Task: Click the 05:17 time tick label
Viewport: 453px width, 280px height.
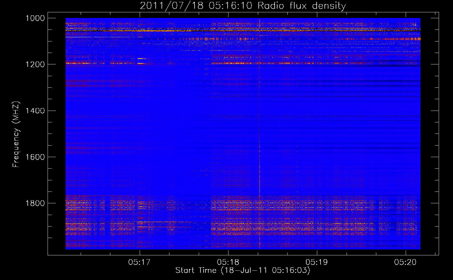Action: 139,262
